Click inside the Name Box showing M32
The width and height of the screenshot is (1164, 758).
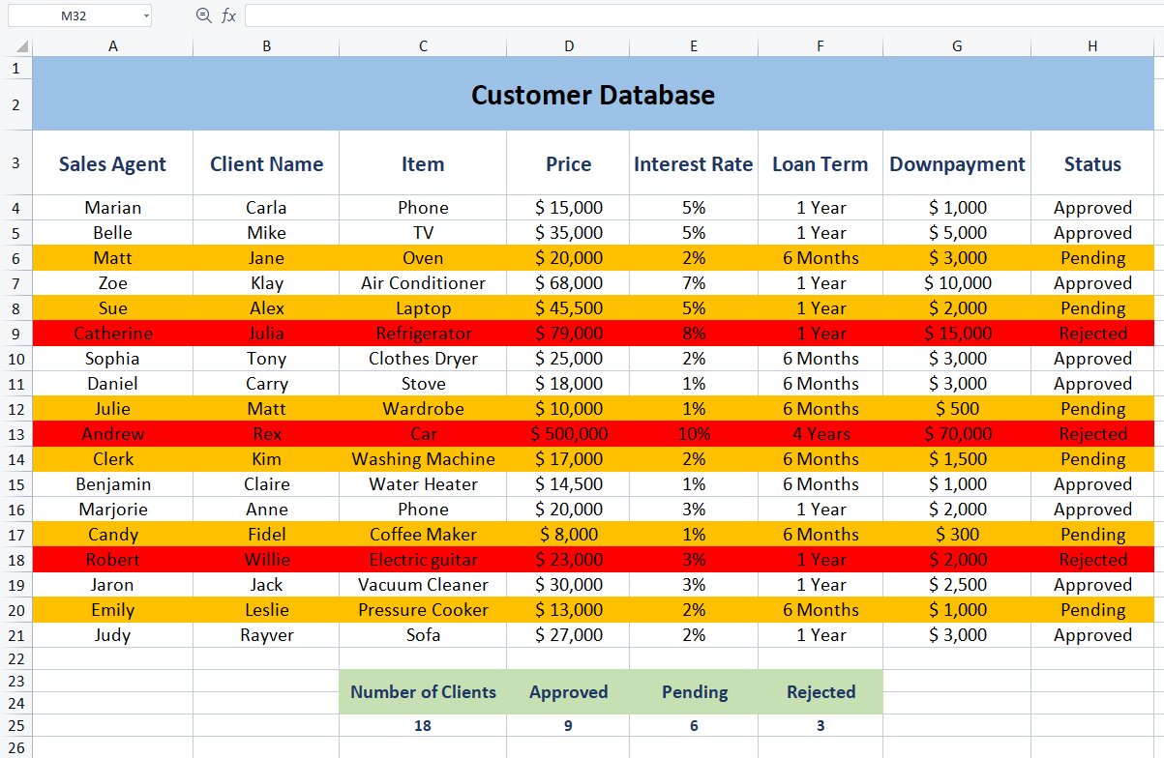click(73, 15)
